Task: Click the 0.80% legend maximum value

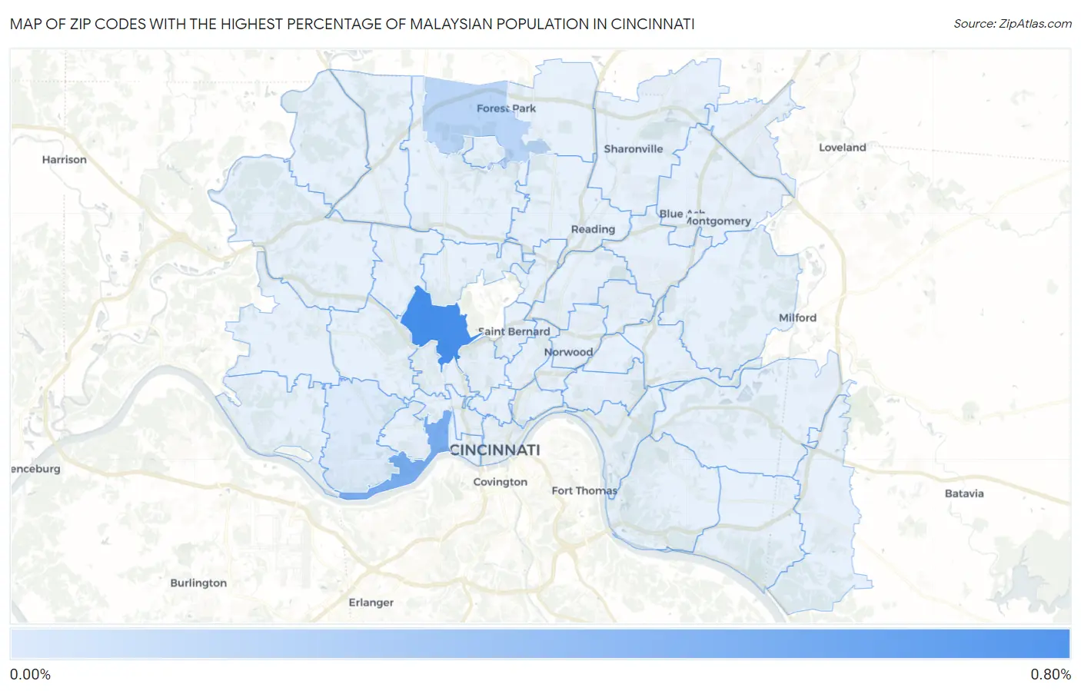Action: tap(1050, 675)
